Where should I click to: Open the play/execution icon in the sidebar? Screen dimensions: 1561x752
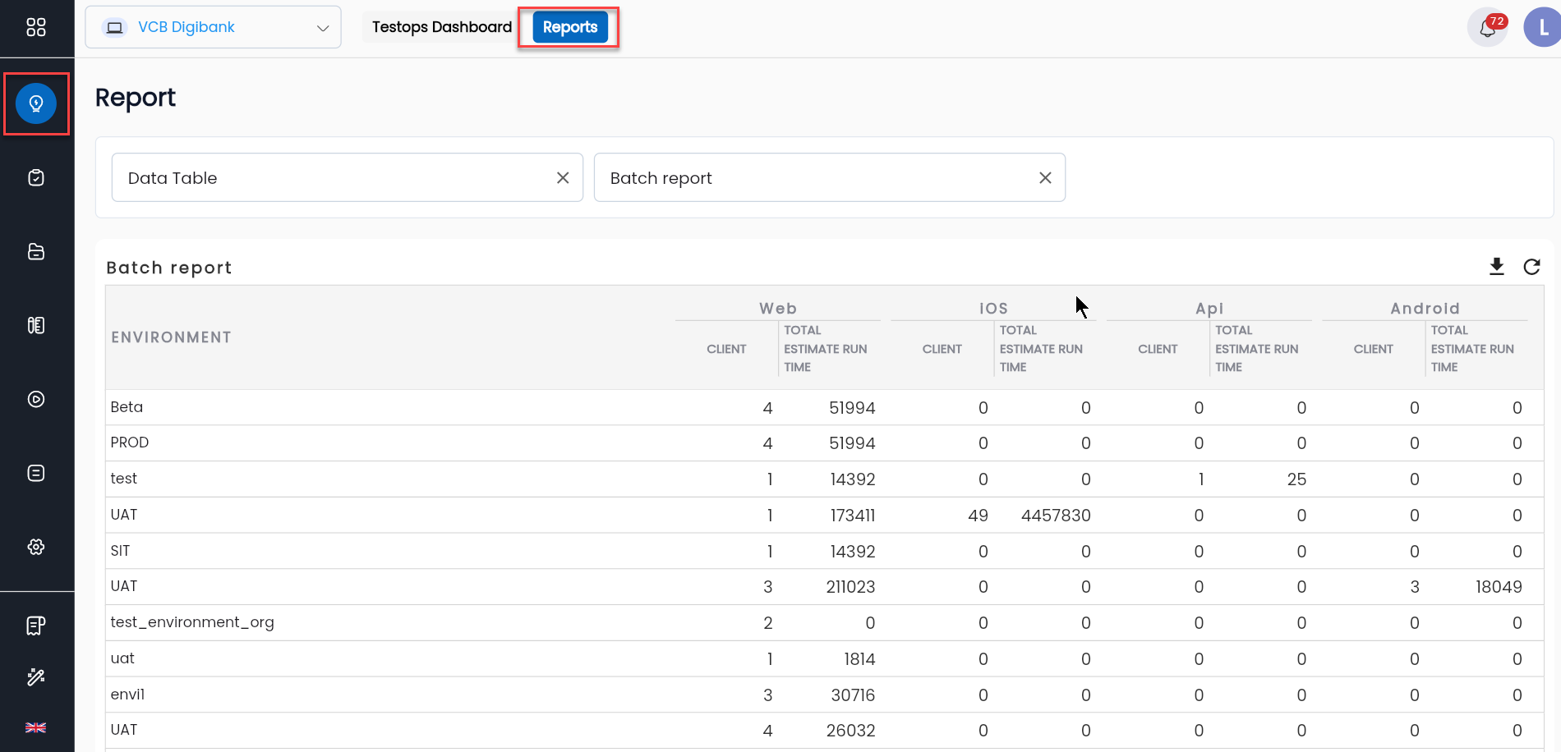tap(36, 399)
